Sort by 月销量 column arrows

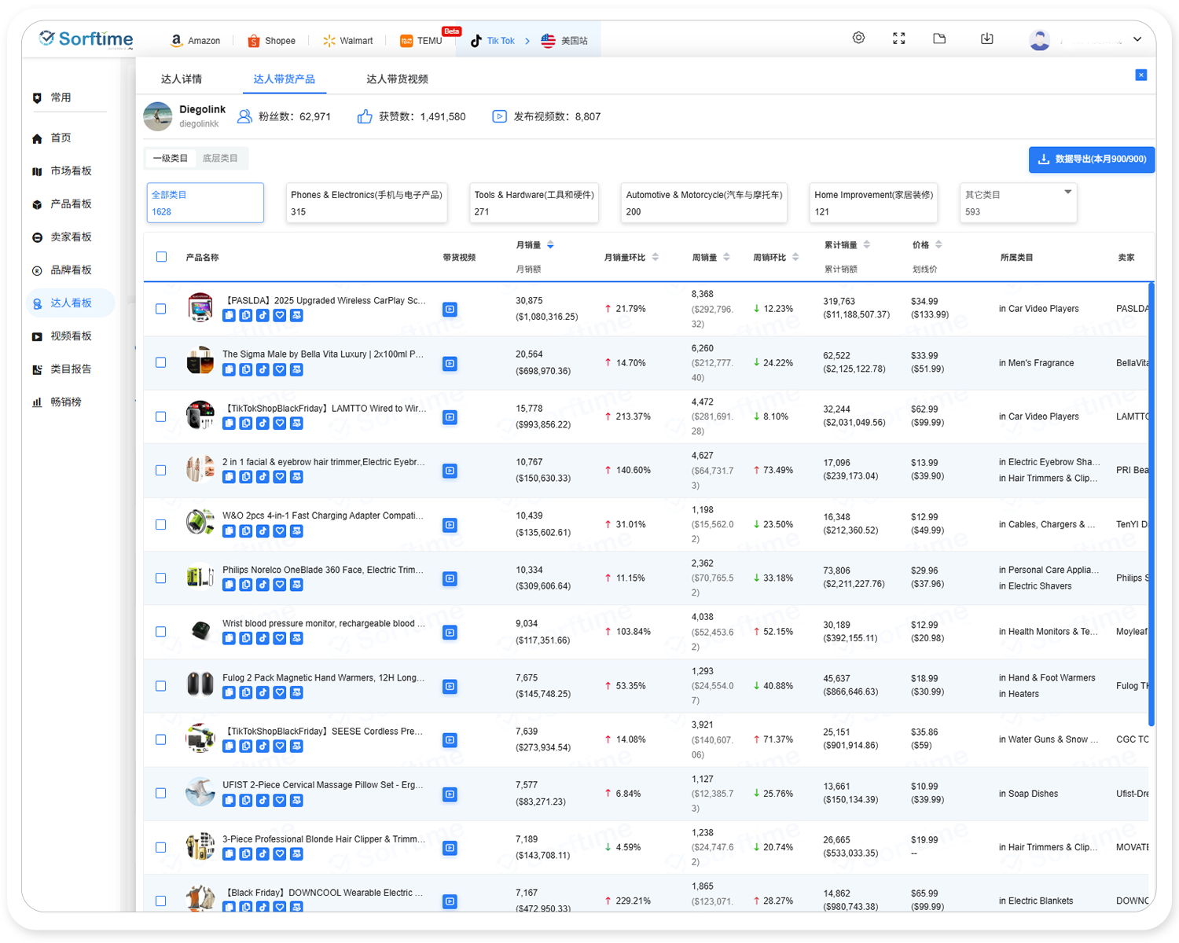[550, 245]
